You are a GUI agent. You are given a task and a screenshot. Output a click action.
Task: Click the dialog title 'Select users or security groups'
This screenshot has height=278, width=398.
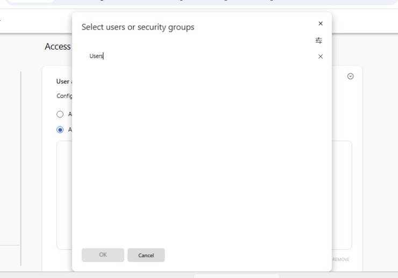(x=138, y=27)
